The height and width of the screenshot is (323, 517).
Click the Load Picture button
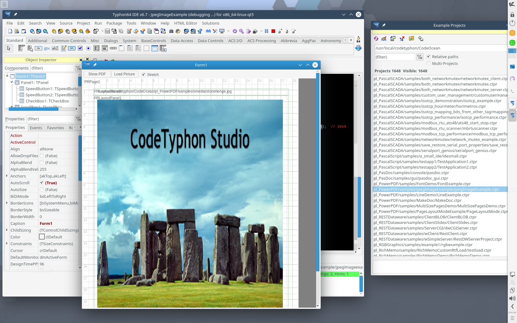click(x=124, y=74)
